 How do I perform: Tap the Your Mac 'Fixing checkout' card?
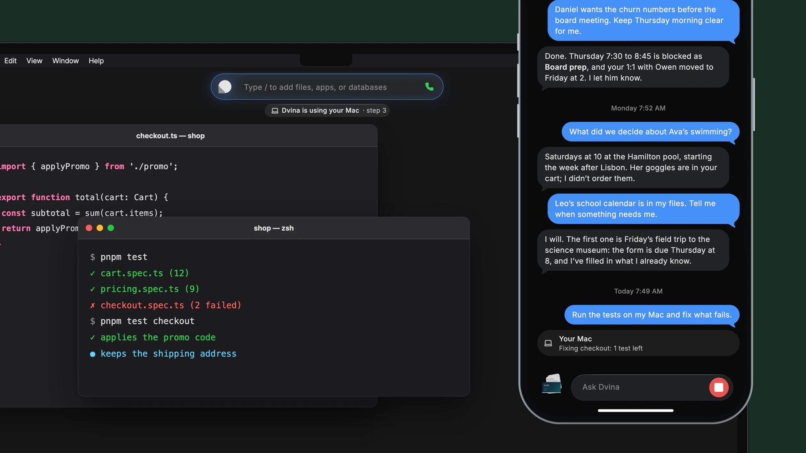click(x=638, y=343)
